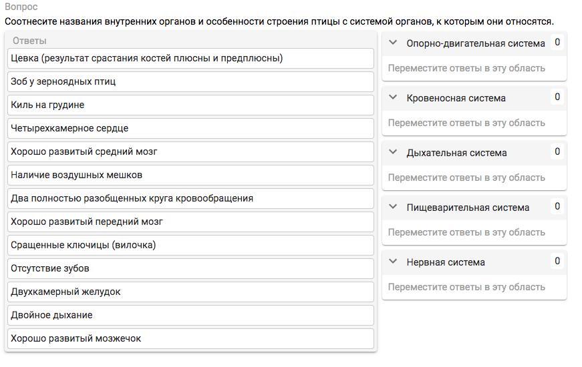Collapse the Пищеварительная система chevron
This screenshot has width=582, height=367.
point(394,208)
